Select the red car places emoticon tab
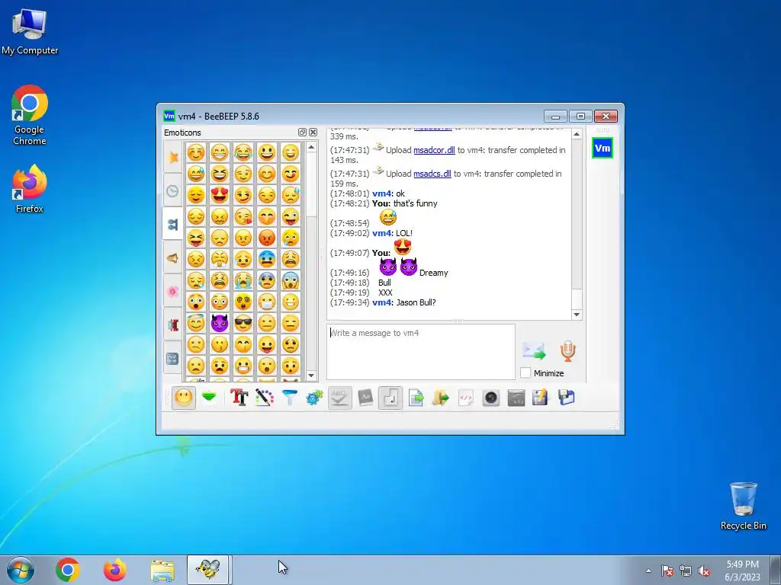Viewport: 781px width, 585px height. [173, 324]
